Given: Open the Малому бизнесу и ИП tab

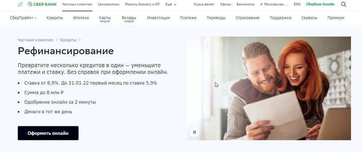Looking at the screenshot, I should tap(143, 5).
